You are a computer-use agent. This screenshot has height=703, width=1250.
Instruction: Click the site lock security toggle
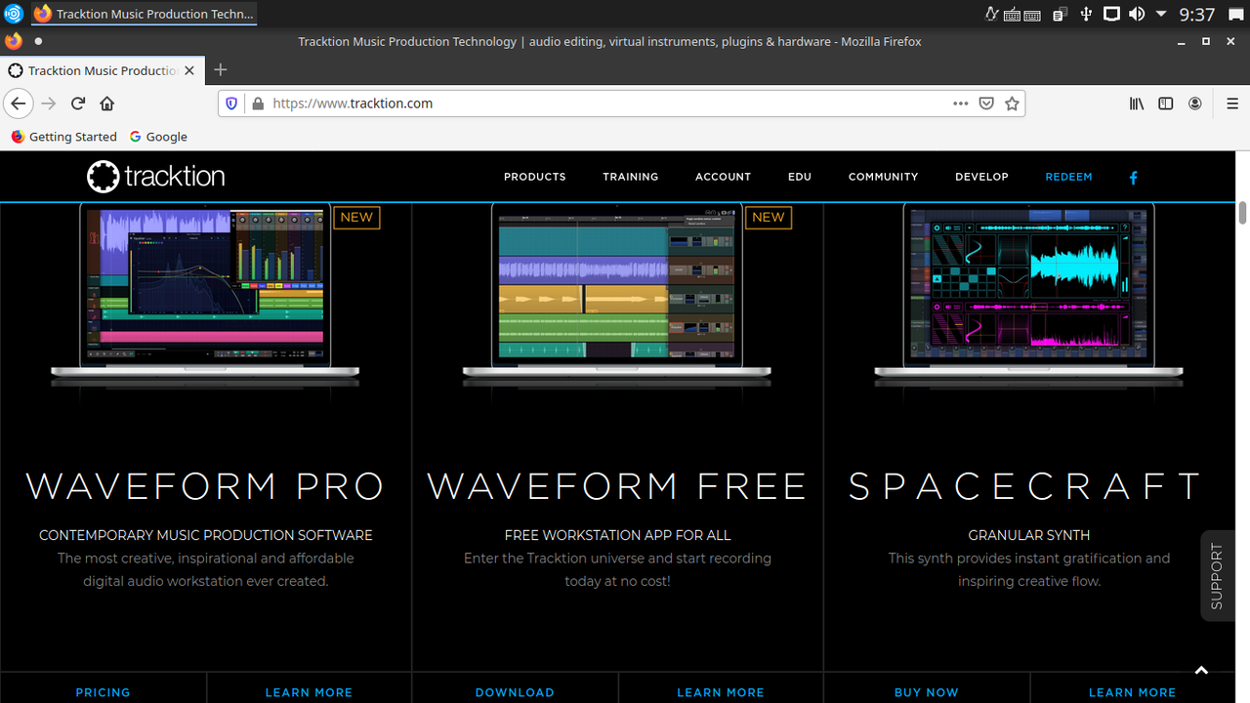(257, 103)
